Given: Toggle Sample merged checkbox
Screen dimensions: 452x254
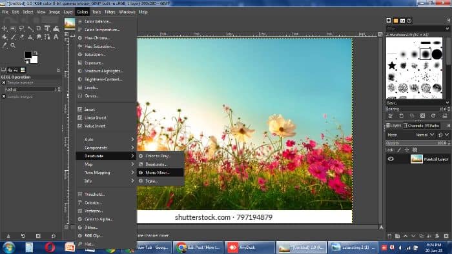Looking at the screenshot, I should [4, 97].
